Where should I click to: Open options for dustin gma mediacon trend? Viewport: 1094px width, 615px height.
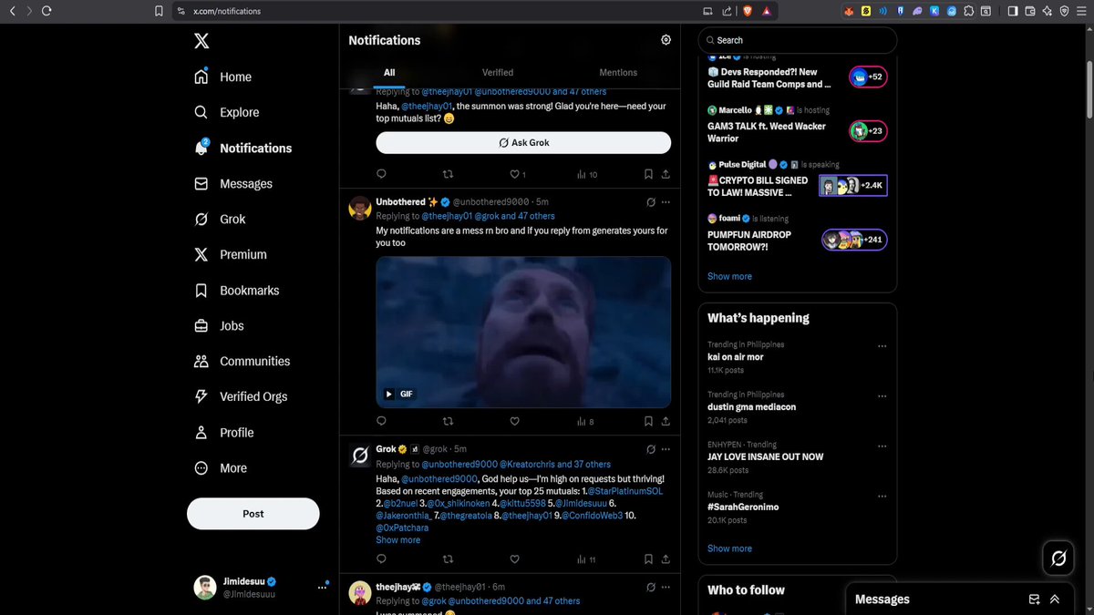pos(882,396)
